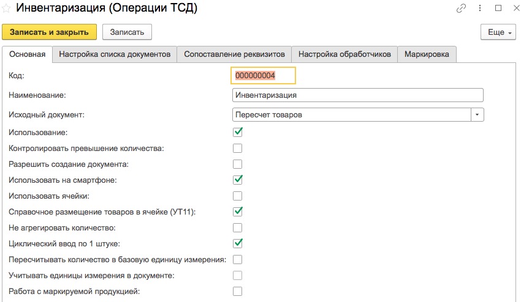Screen dimensions: 521x302
Task: Uncheck Циклический ввод по 1 штуке
Action: pos(238,244)
